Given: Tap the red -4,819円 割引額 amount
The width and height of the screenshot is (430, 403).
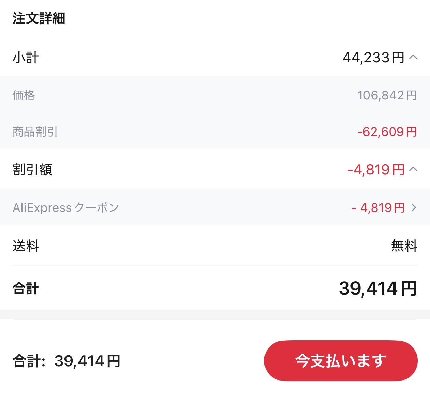Looking at the screenshot, I should point(376,169).
